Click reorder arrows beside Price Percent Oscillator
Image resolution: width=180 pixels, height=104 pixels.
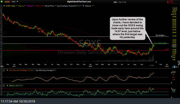(x=7, y=70)
